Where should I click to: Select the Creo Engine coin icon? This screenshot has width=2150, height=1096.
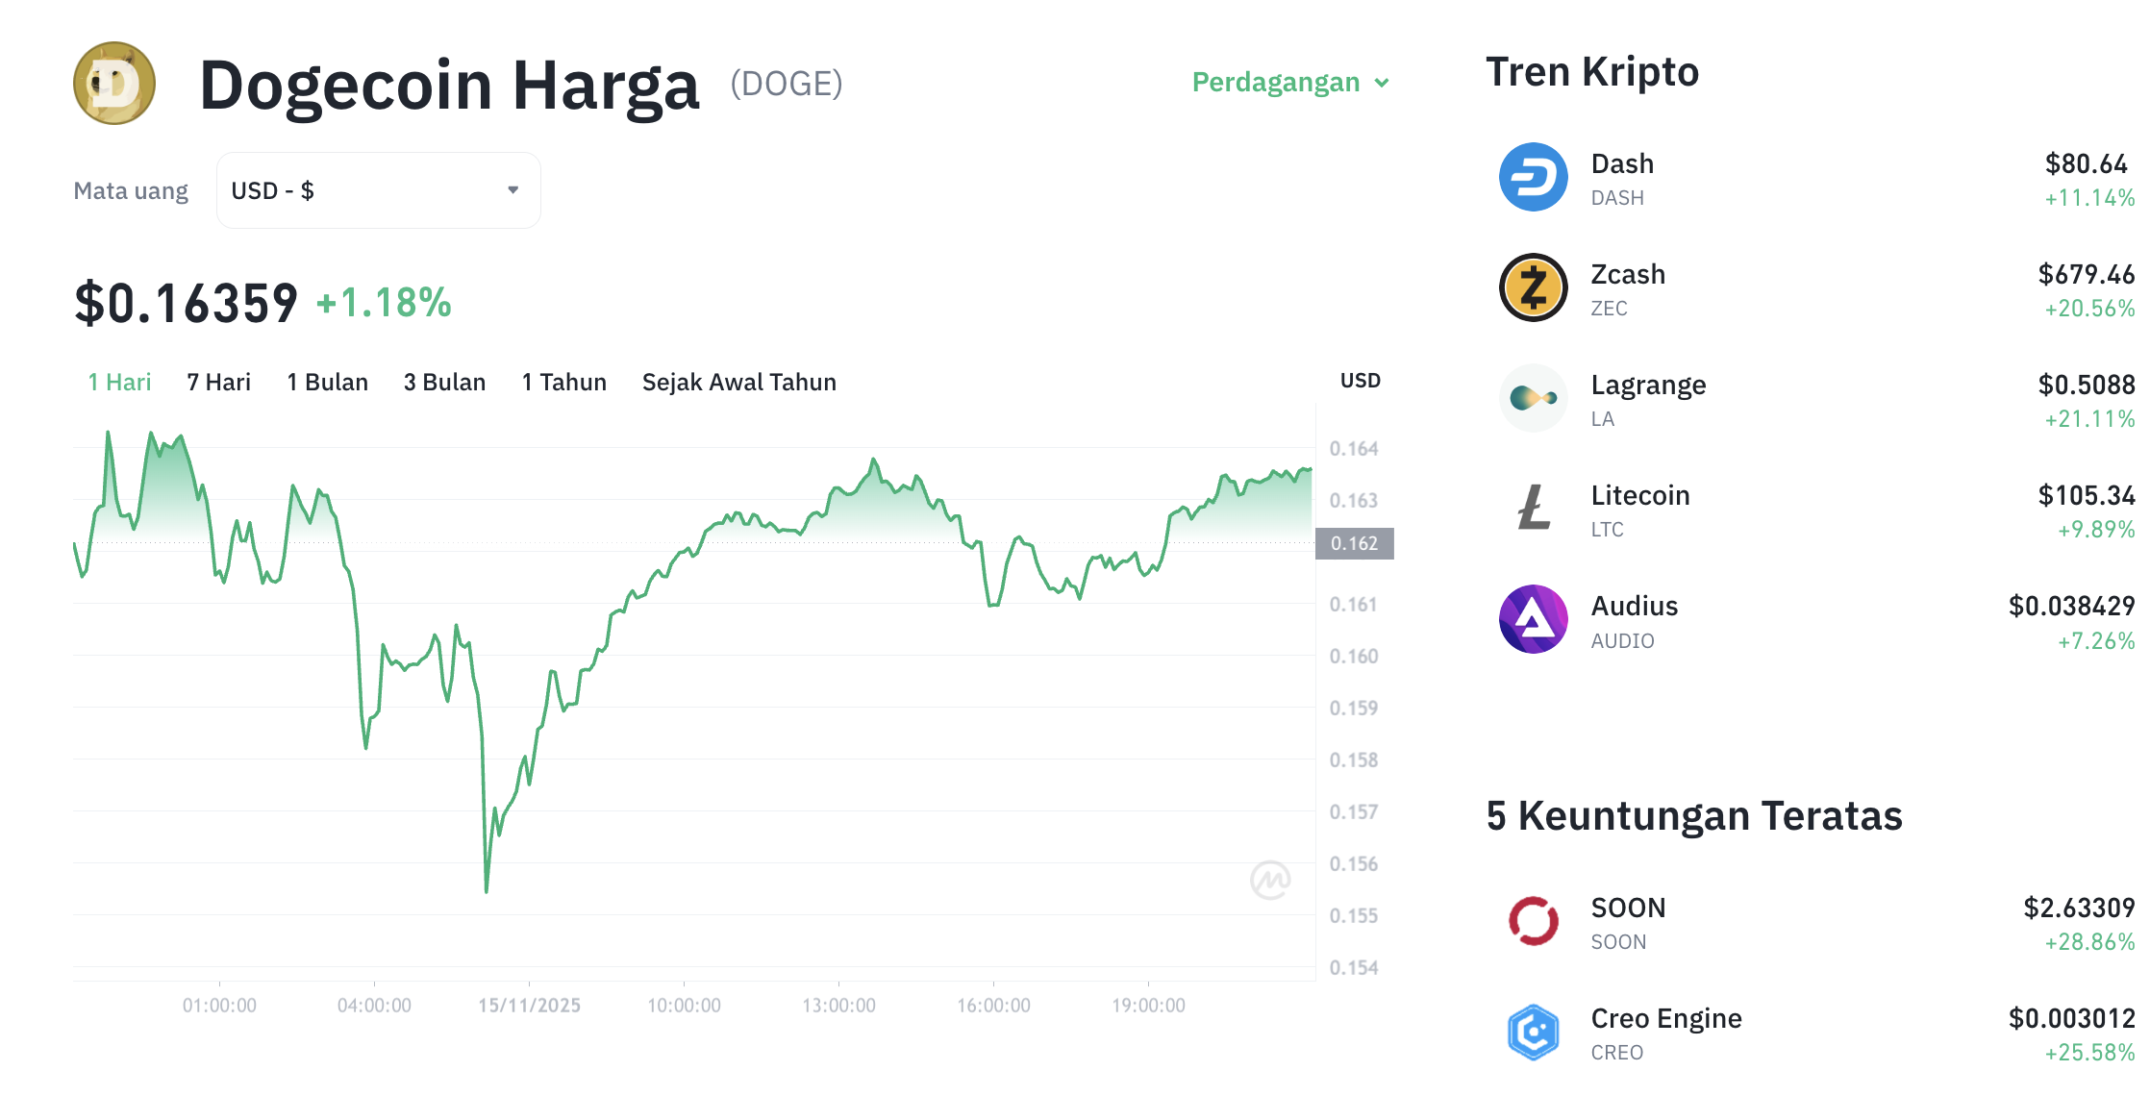(x=1533, y=1031)
